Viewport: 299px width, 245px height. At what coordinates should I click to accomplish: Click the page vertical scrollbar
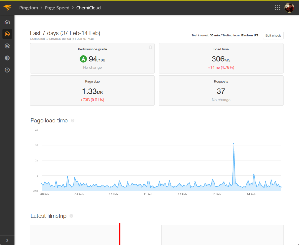click(x=298, y=41)
